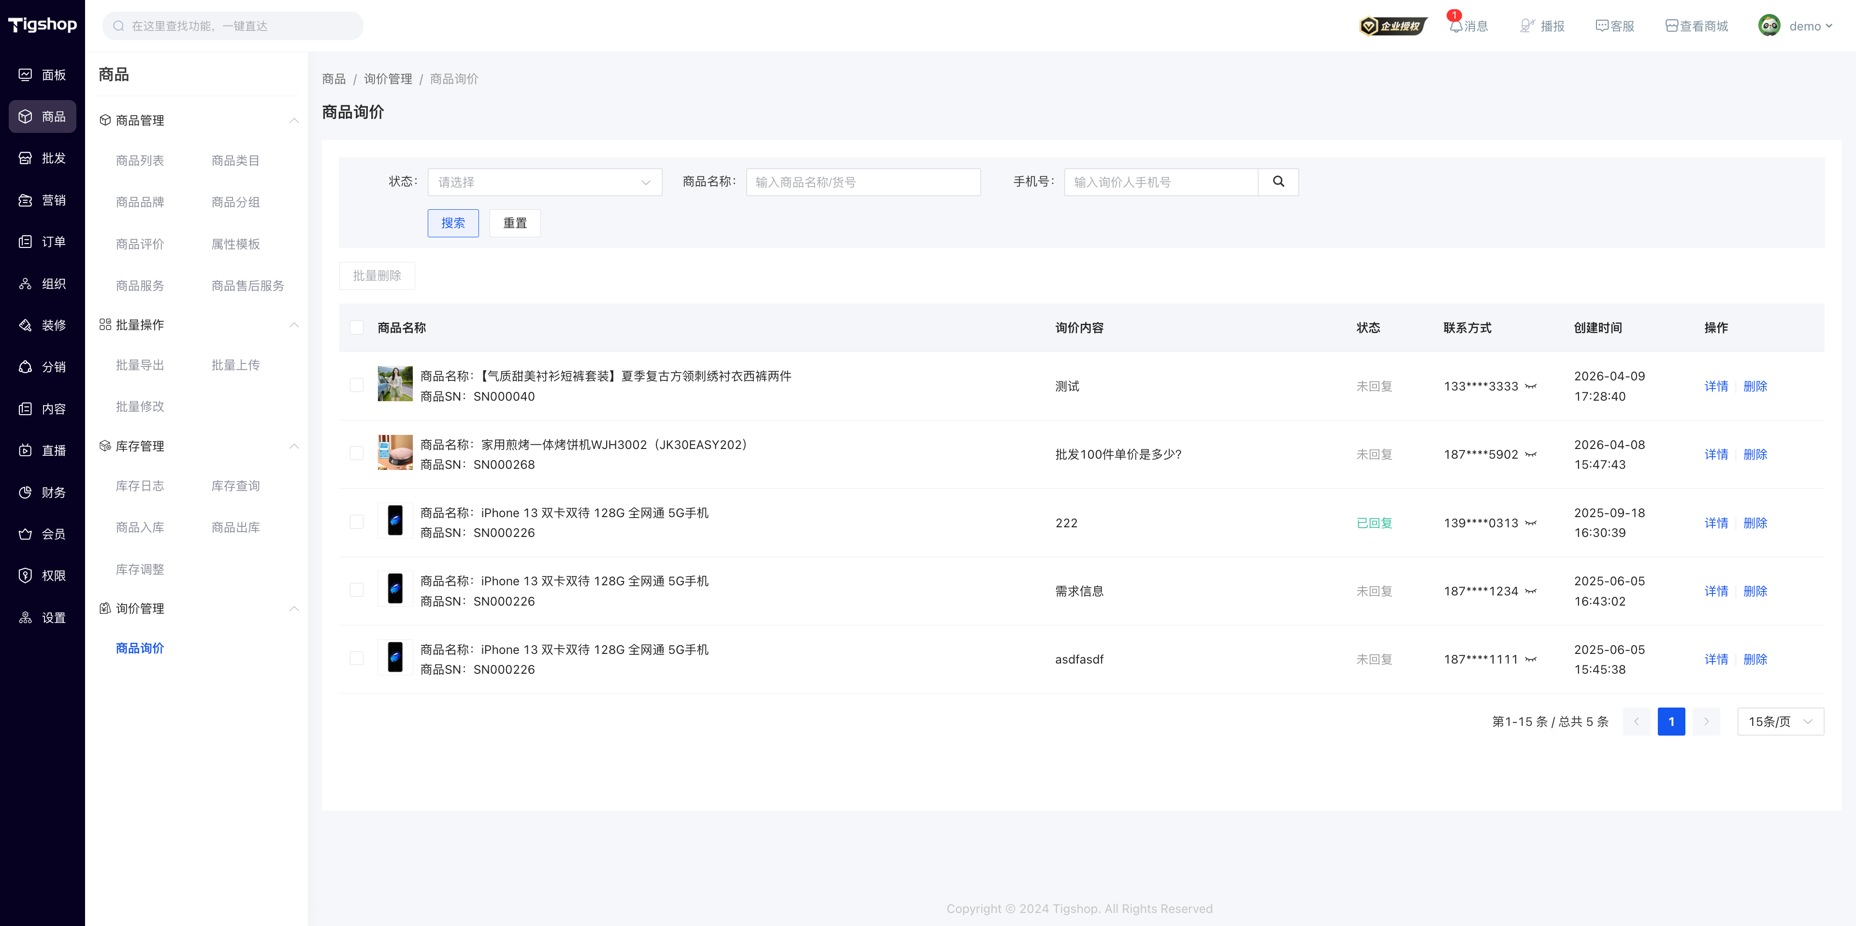
Task: Open 商品列表 submenu item
Action: [x=140, y=161]
